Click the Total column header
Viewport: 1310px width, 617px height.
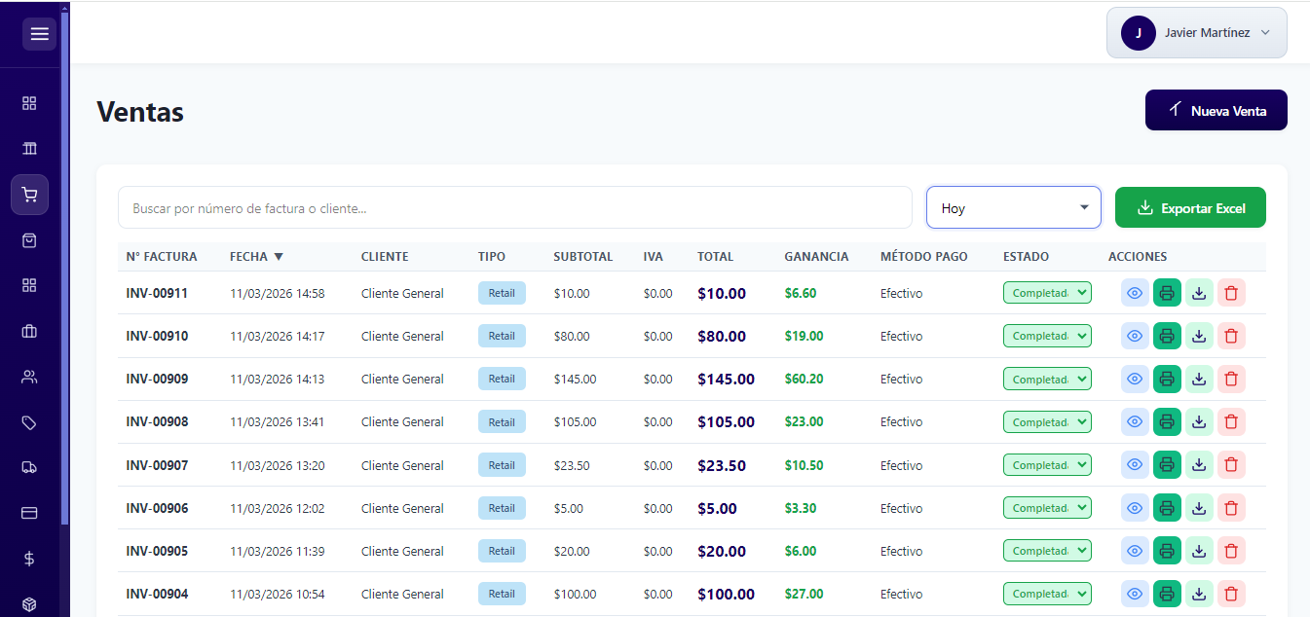click(715, 257)
